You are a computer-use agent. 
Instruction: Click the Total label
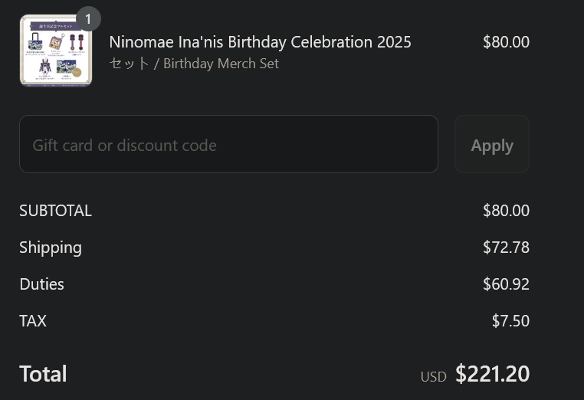click(x=43, y=373)
